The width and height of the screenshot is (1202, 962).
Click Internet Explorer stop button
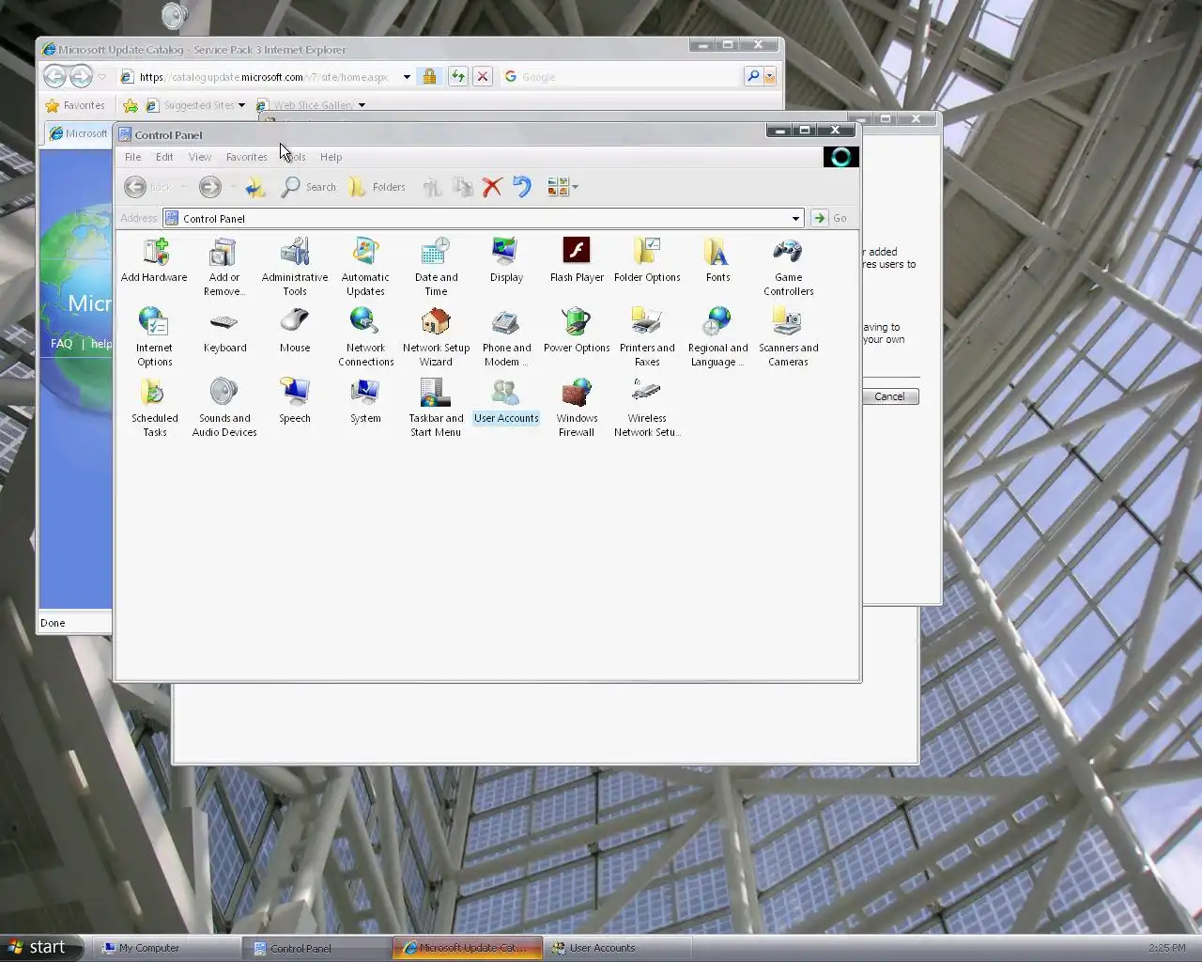[x=483, y=76]
